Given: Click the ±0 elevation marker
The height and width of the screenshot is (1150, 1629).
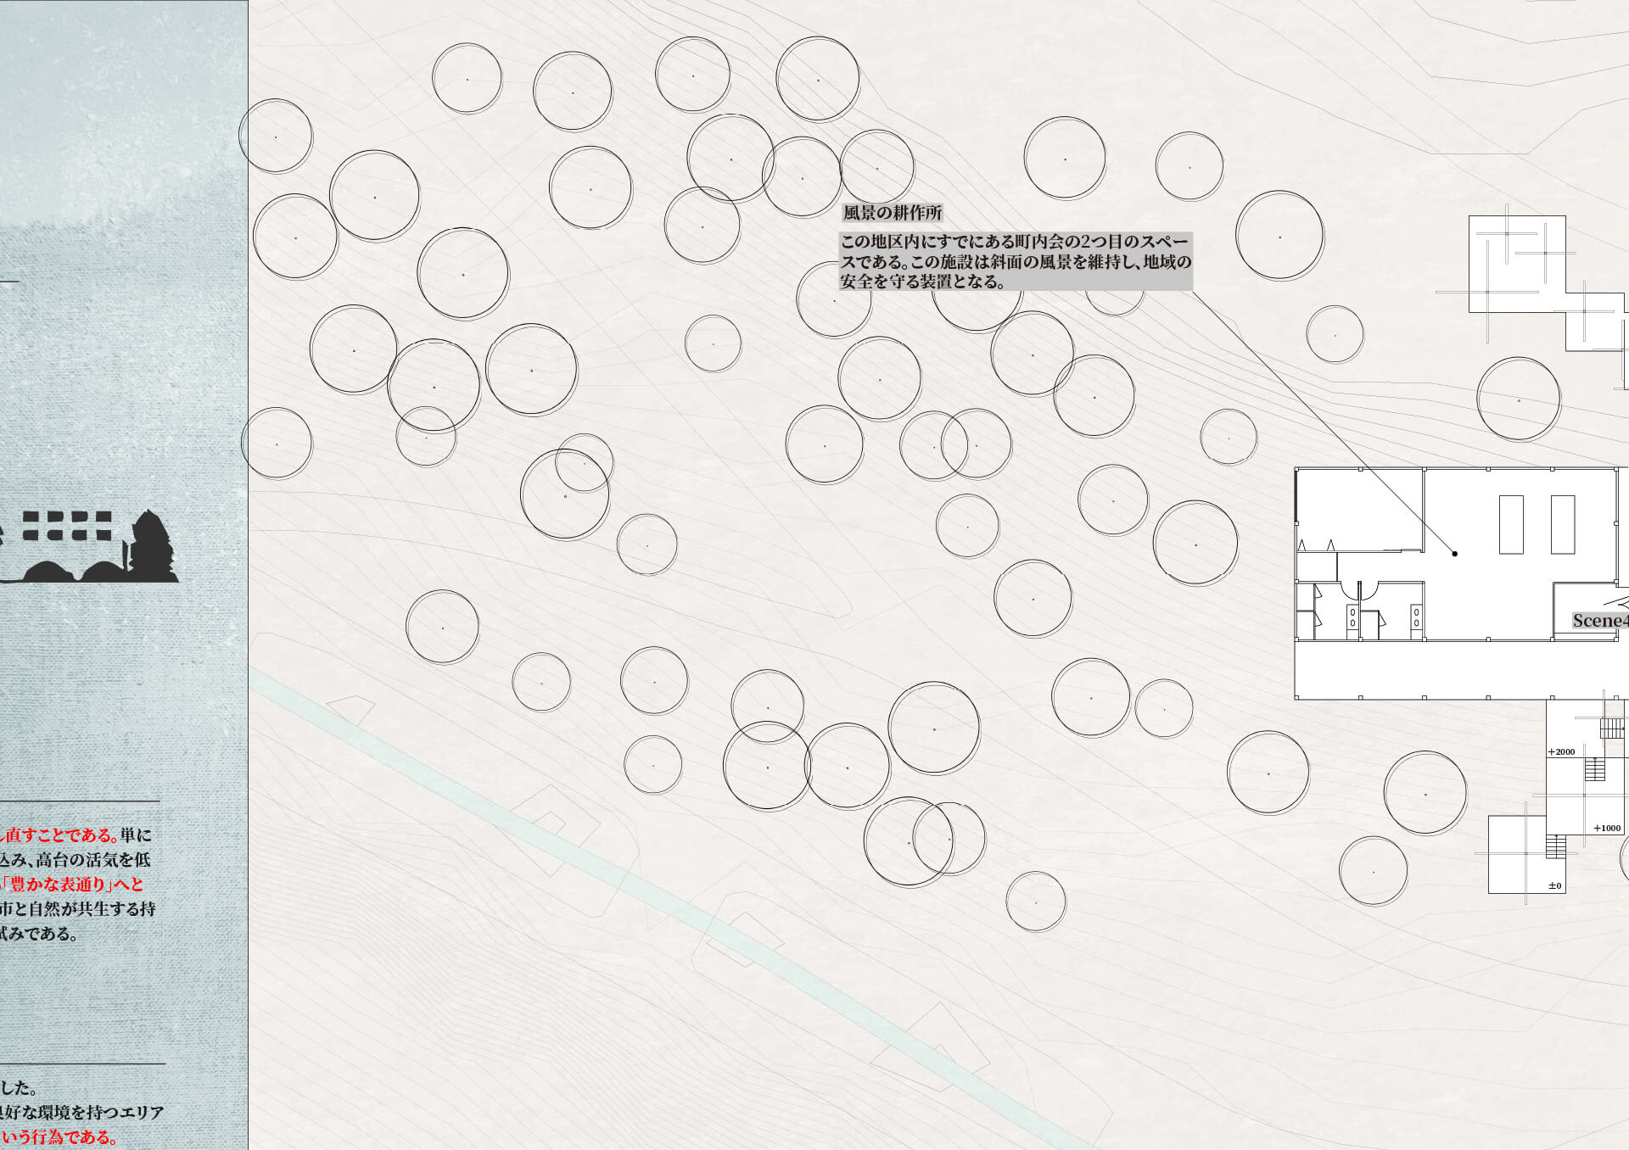Looking at the screenshot, I should pos(1554,885).
